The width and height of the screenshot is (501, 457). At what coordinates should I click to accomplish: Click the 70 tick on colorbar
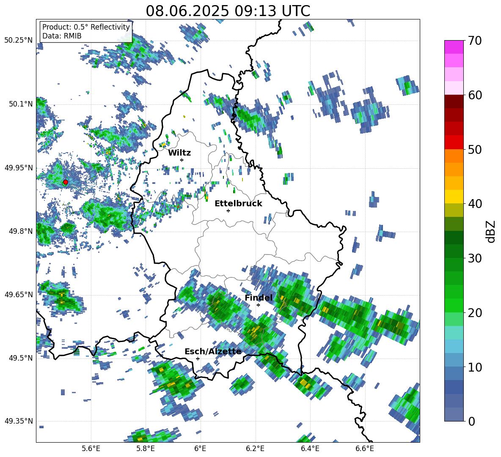[x=475, y=41]
